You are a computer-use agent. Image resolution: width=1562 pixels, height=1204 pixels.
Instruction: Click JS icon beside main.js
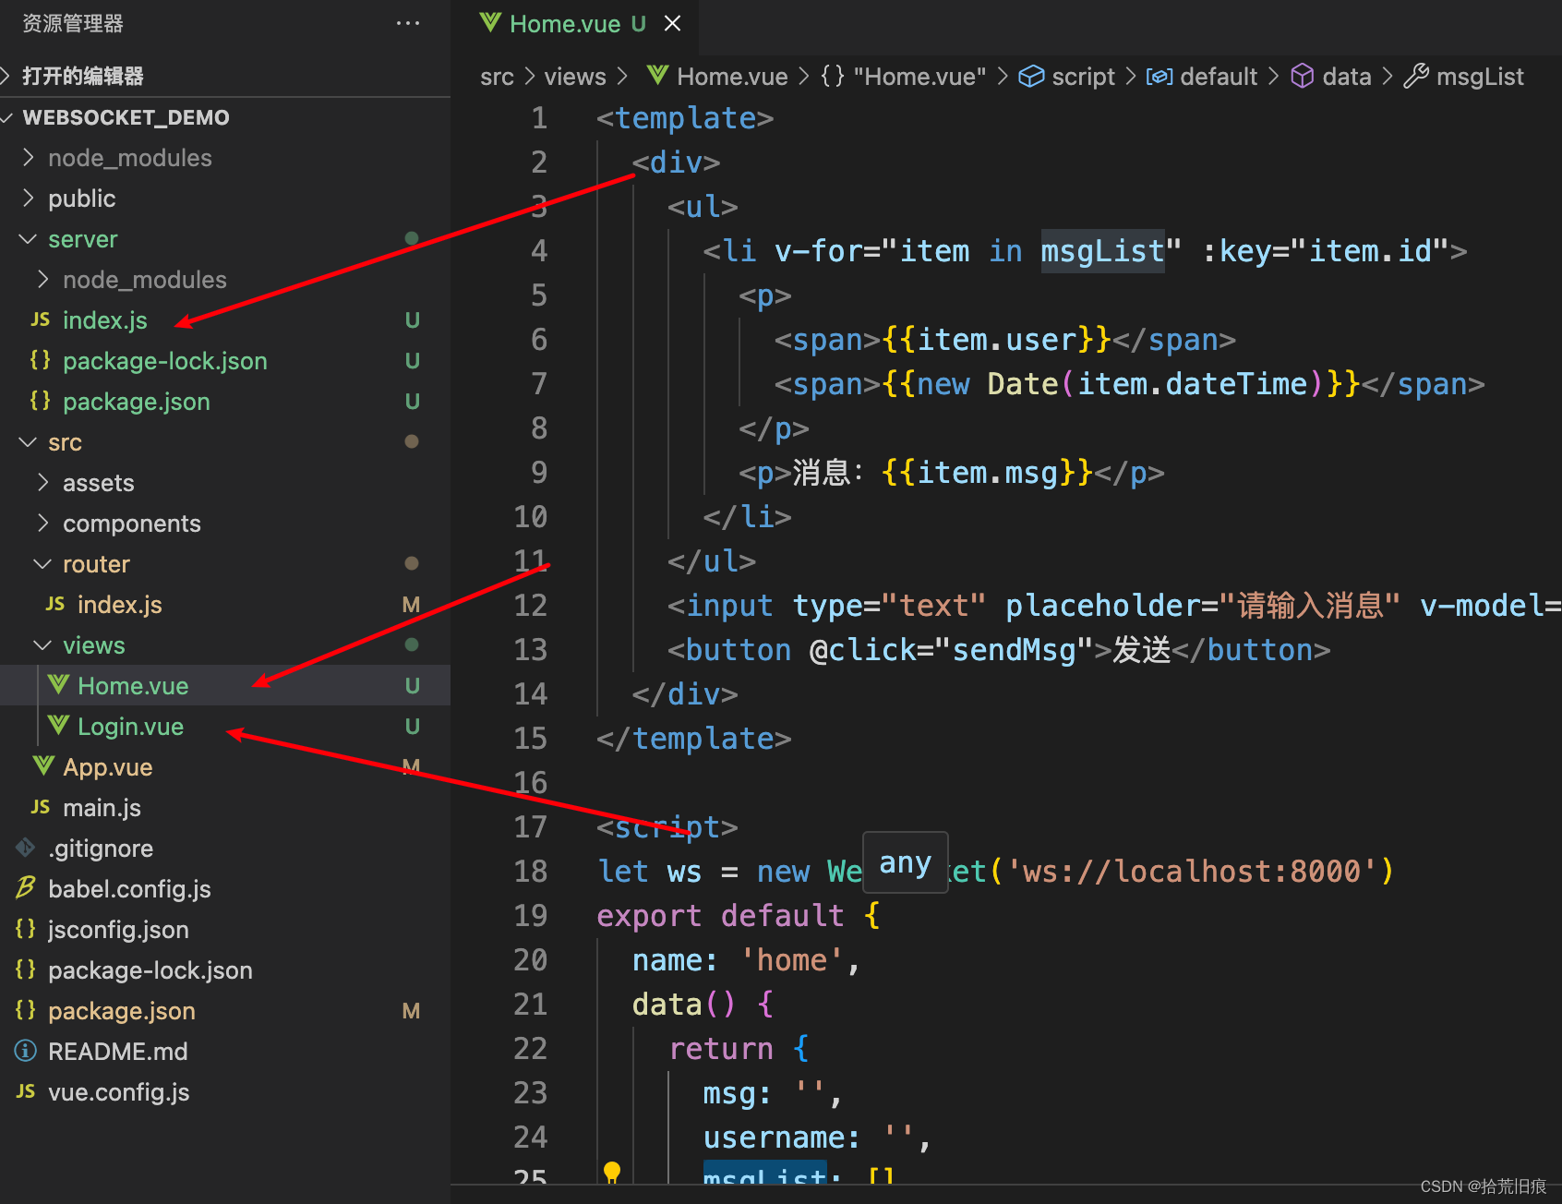click(40, 807)
